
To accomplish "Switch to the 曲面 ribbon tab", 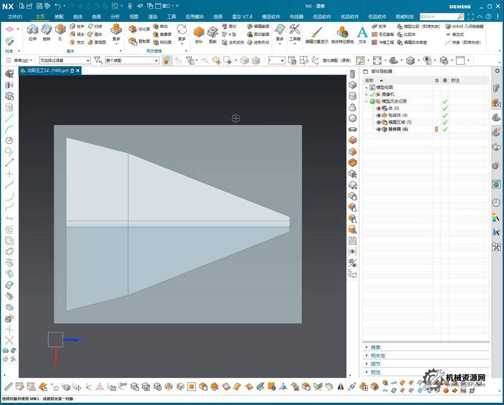I will pyautogui.click(x=97, y=17).
